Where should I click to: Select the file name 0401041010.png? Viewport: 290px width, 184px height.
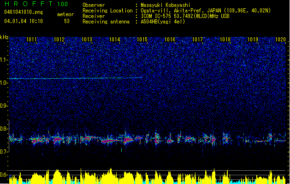click(24, 12)
